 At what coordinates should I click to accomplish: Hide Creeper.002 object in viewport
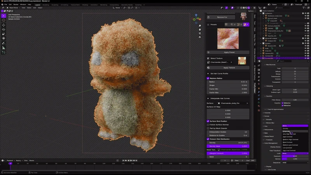(x=306, y=41)
